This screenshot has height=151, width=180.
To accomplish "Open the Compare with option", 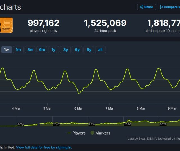I will 169,7.
